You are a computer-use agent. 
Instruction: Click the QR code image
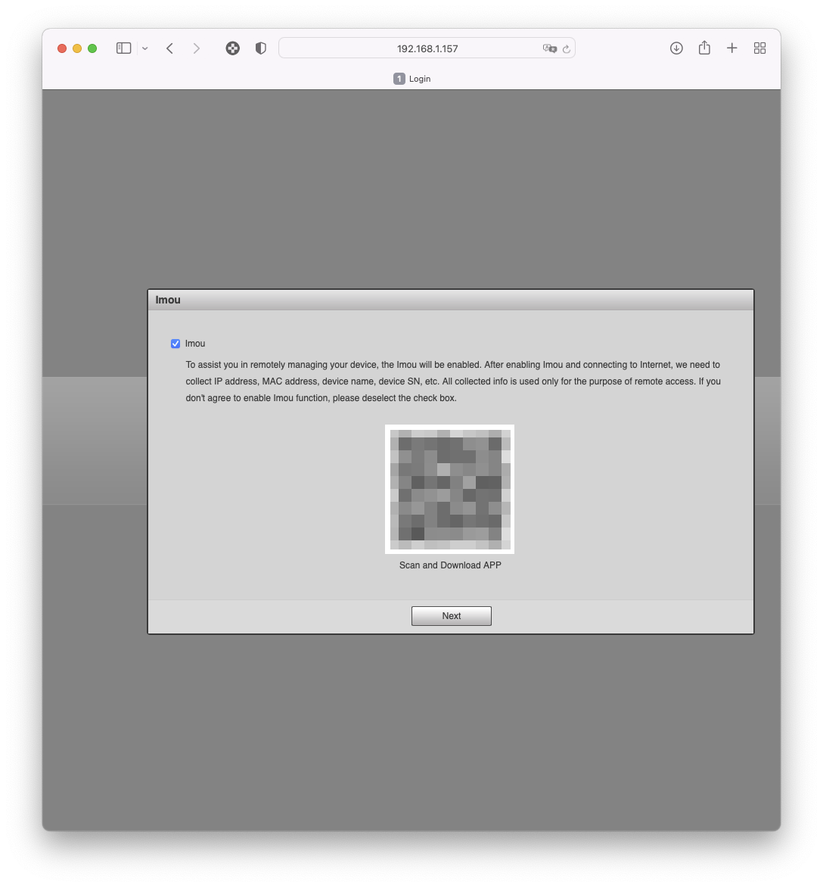pos(450,490)
